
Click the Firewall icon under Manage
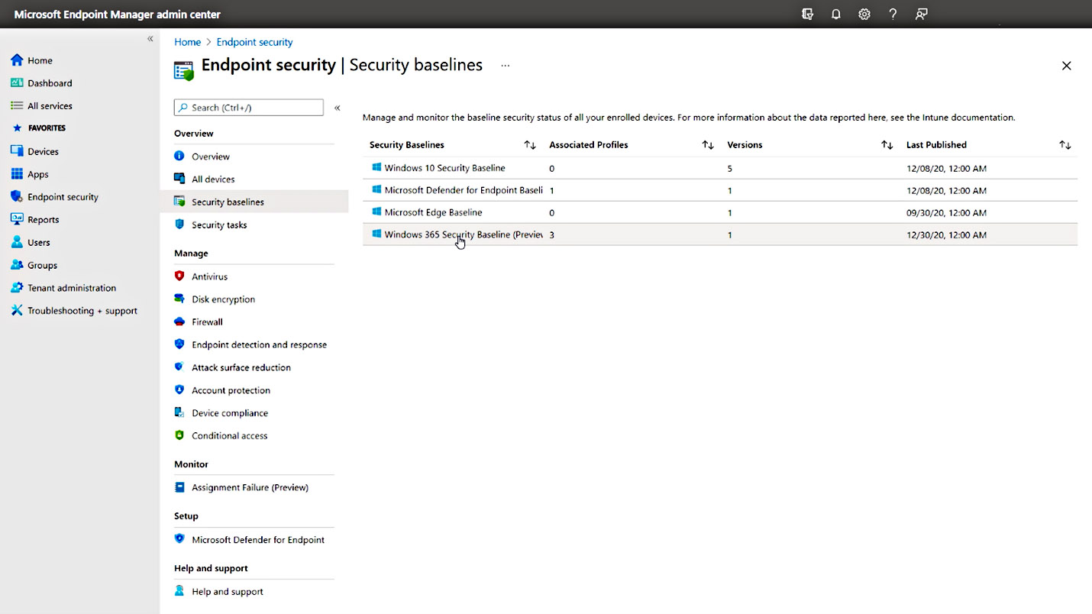coord(179,322)
